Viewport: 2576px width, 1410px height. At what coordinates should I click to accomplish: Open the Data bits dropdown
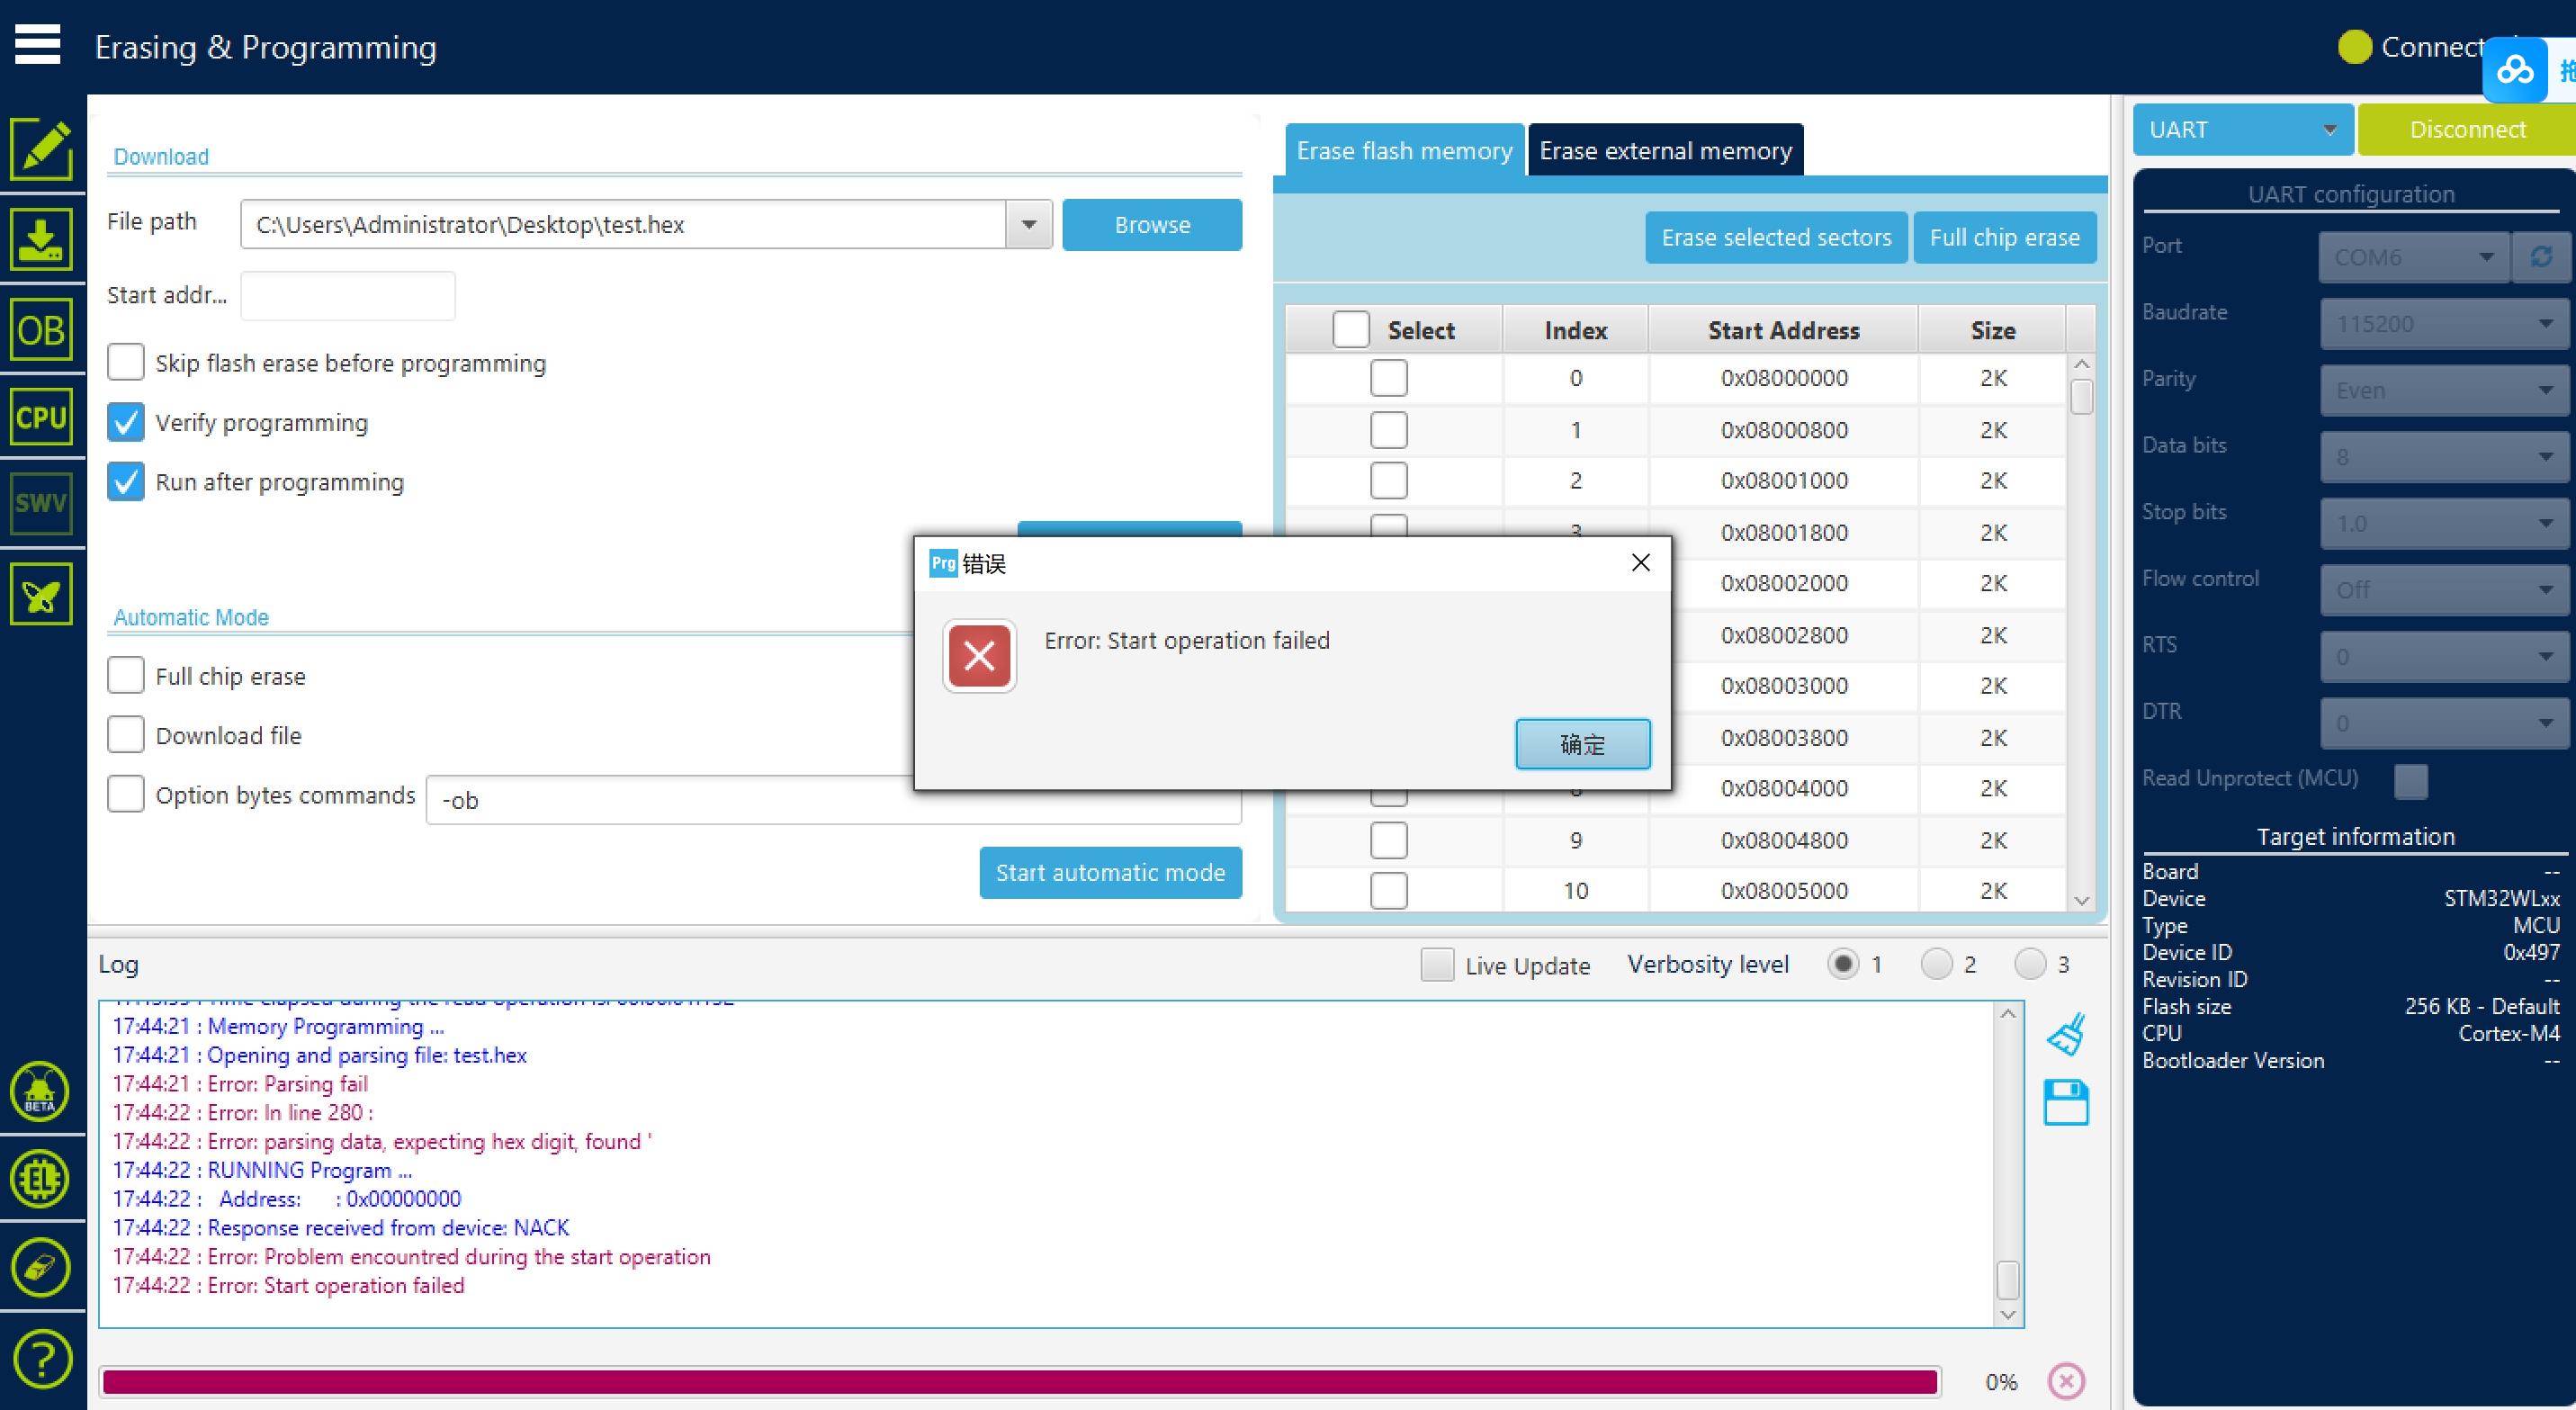[x=2444, y=457]
